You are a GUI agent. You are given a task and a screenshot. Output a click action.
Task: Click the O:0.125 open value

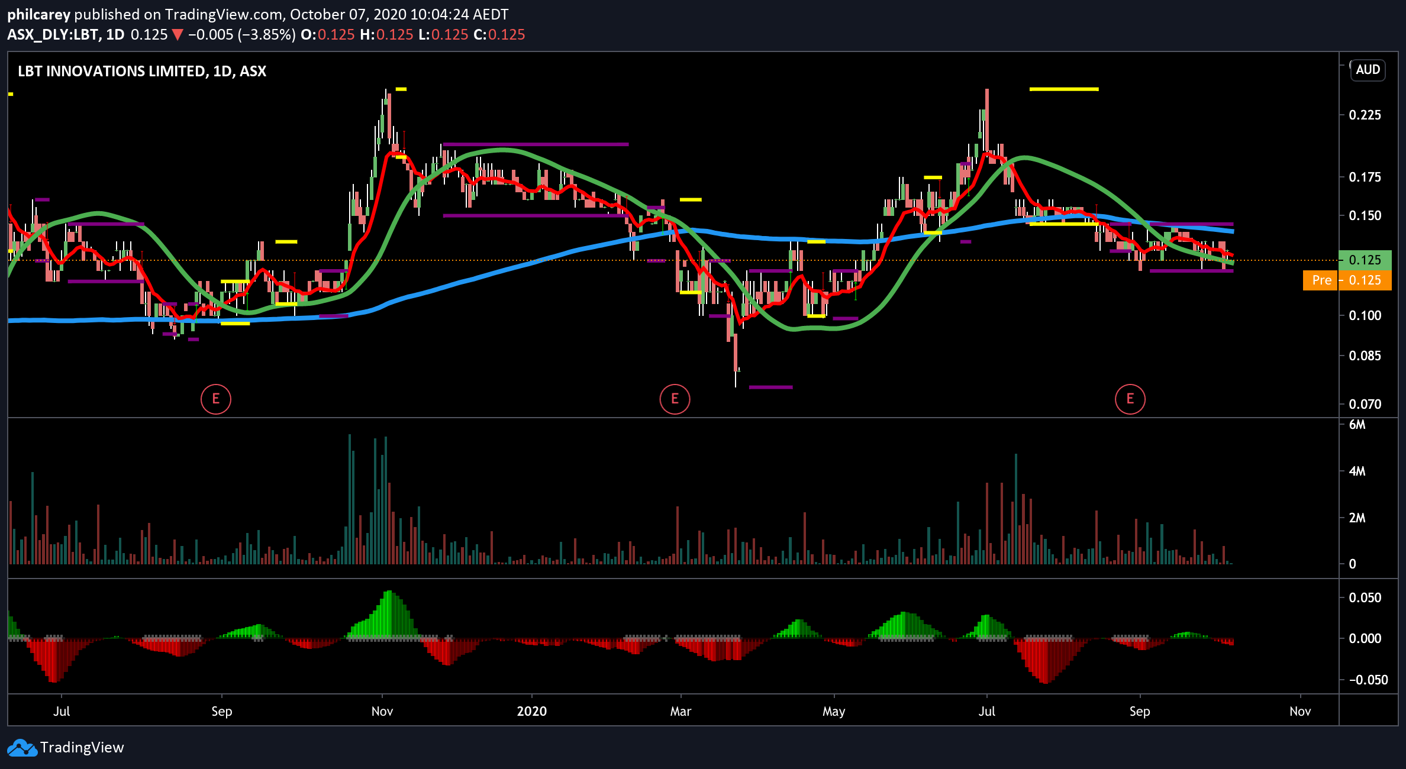[x=327, y=35]
